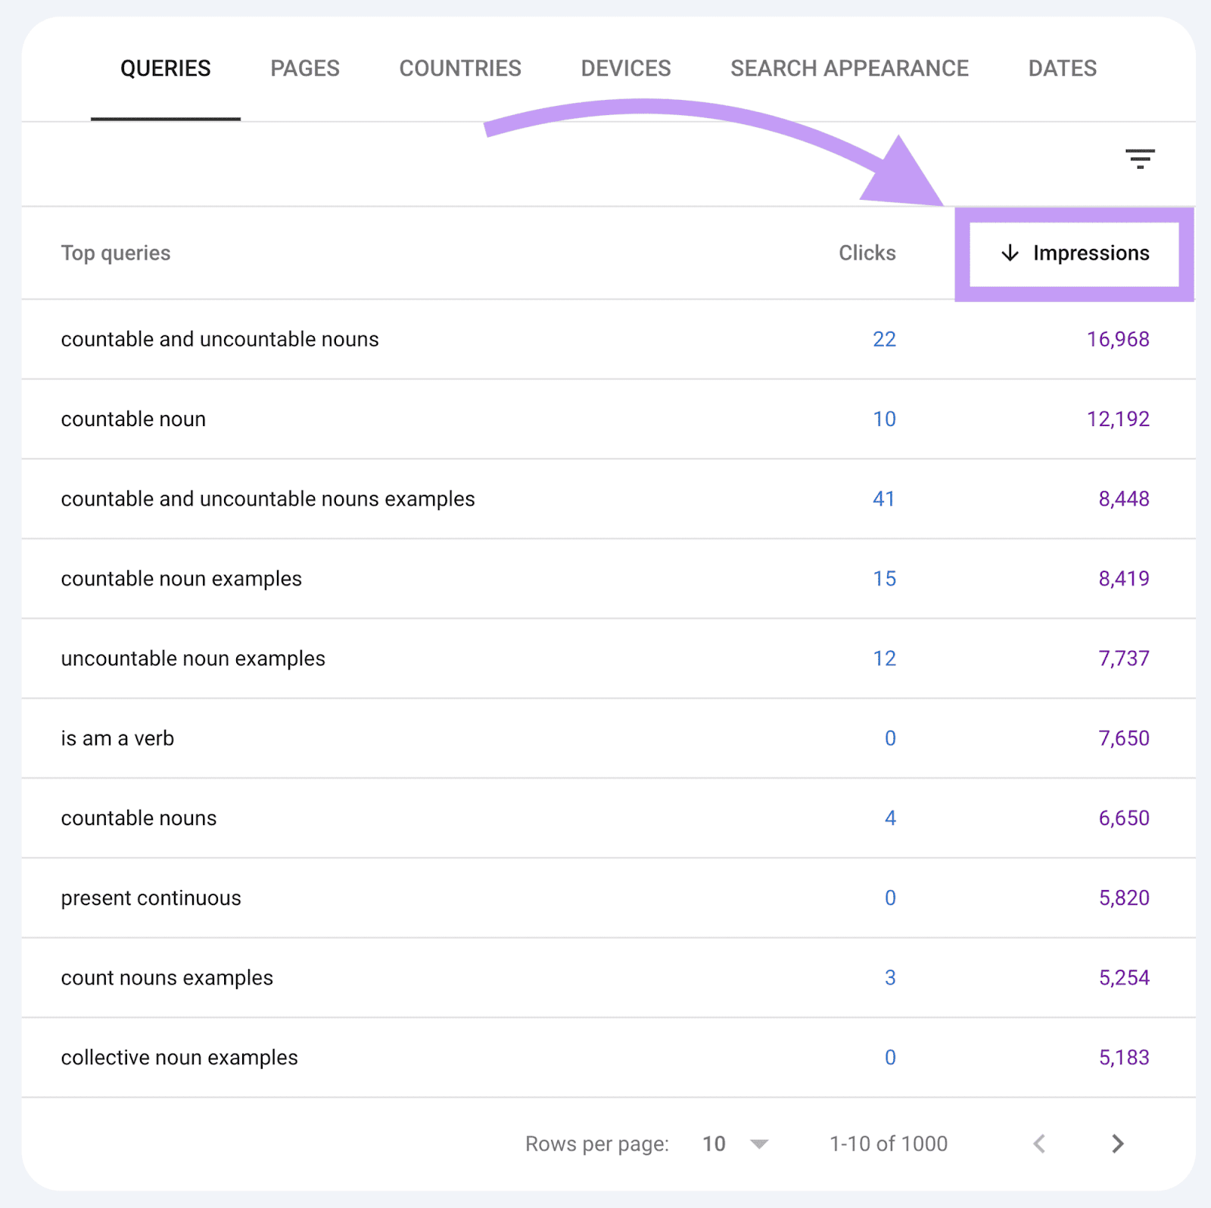Screen dimensions: 1211x1208
Task: Open the filter options icon
Action: coord(1141,159)
